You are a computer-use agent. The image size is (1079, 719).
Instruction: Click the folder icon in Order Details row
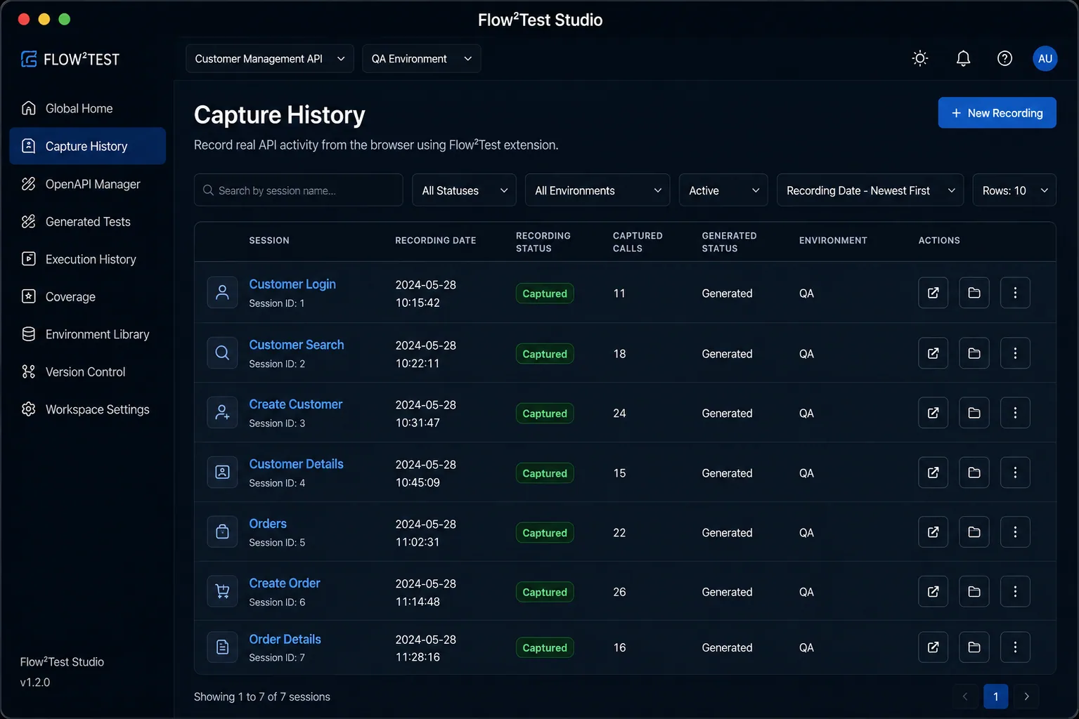pos(974,647)
